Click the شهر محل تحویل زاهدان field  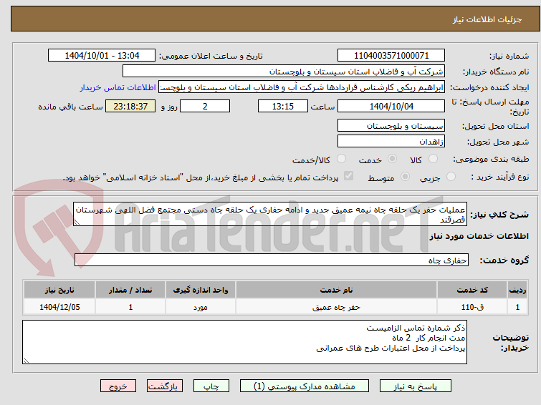coord(391,141)
